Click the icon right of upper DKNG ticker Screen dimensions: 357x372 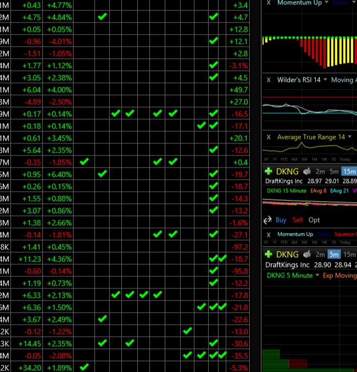[x=307, y=171]
